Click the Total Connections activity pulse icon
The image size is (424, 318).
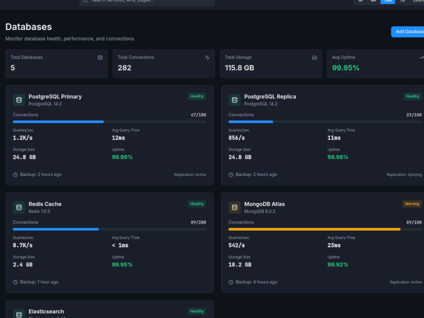[207, 58]
